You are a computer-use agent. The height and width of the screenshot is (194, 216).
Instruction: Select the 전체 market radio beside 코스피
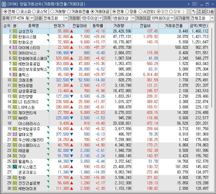(5, 11)
